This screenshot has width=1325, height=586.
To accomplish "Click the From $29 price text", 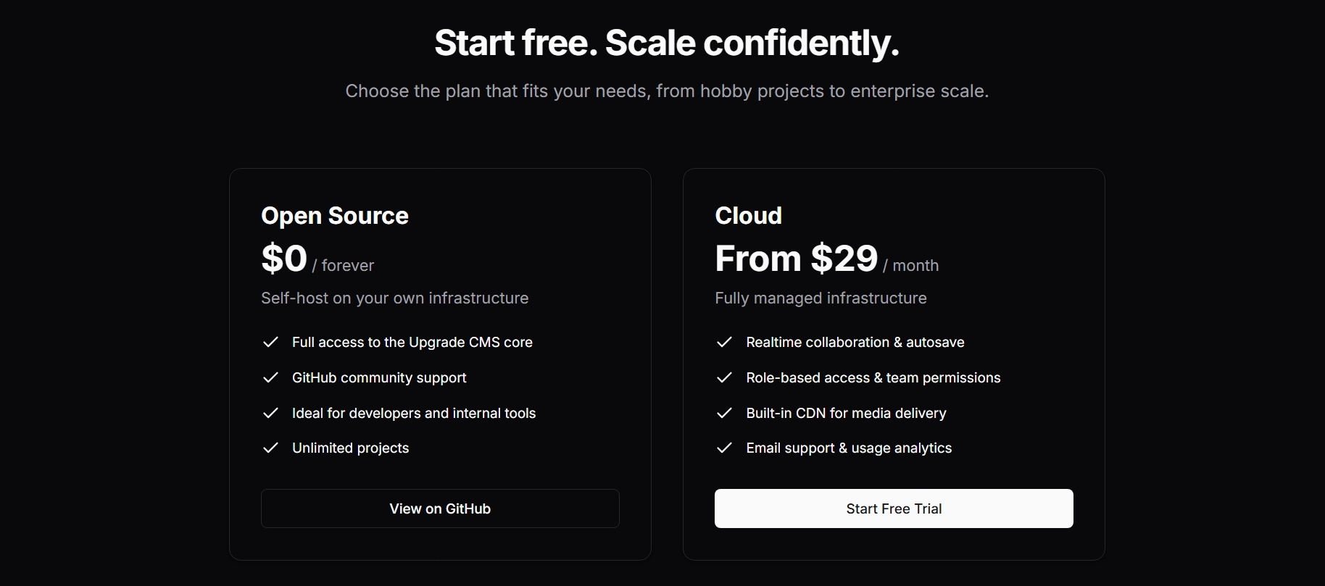I will (796, 259).
